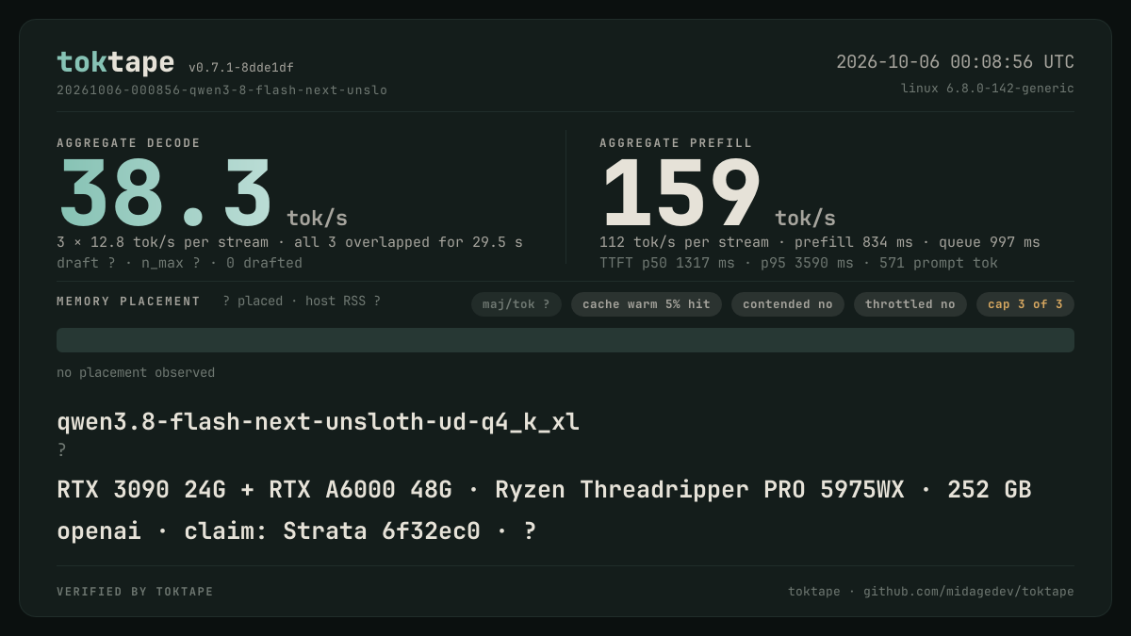Click version label v0.7.1-8dde1df

point(241,68)
